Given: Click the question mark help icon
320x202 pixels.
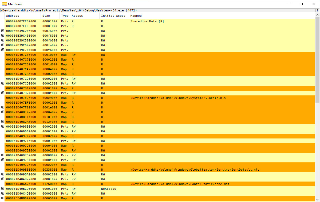Looking at the screenshot, I should coord(317,10).
